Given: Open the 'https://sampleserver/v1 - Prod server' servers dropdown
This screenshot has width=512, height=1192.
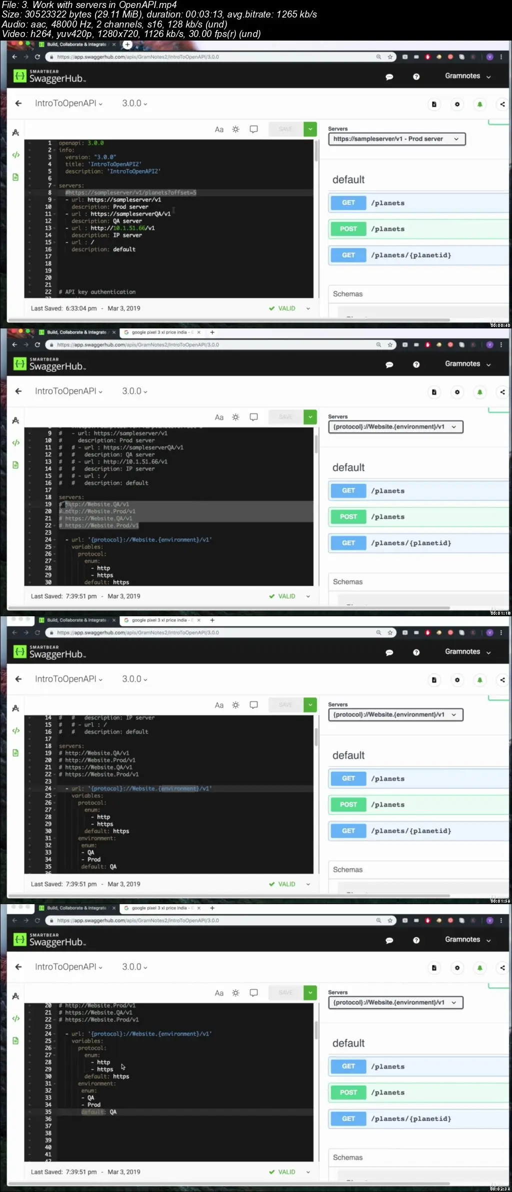Looking at the screenshot, I should [x=396, y=139].
